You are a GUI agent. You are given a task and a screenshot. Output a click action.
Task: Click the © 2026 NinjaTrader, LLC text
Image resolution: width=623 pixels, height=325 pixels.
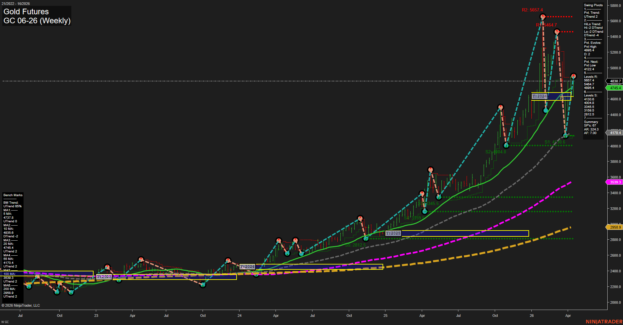tap(21, 305)
